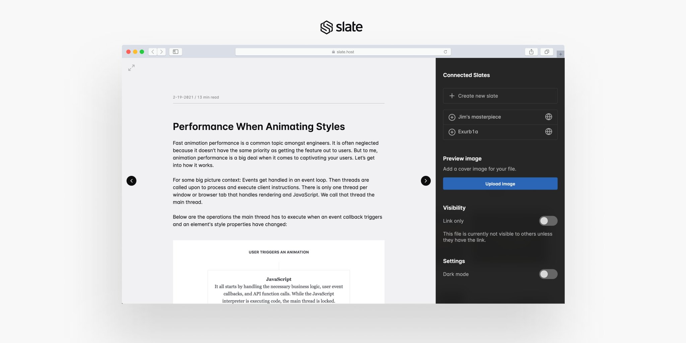The height and width of the screenshot is (343, 686).
Task: Click the Visibility heading
Action: tap(454, 208)
